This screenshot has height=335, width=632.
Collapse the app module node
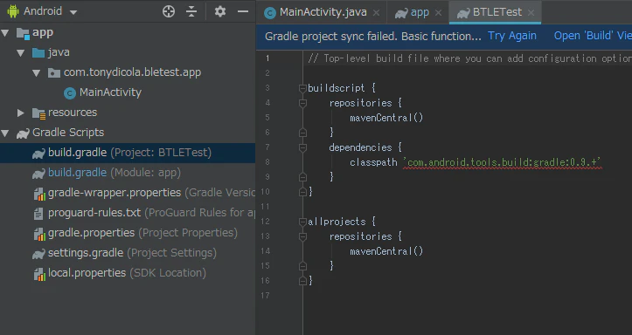tap(5, 32)
